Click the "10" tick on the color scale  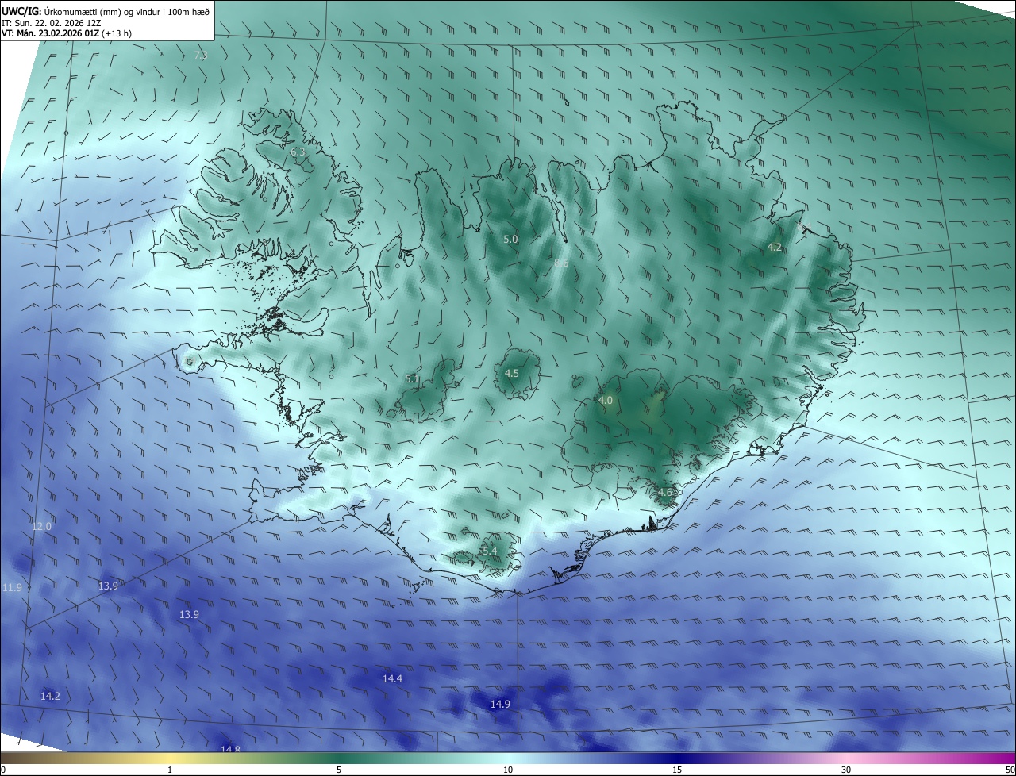(x=508, y=770)
